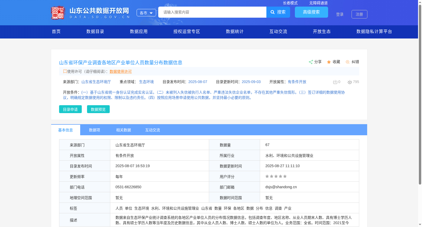Click 水利、环境和公共设施管理业 industry cell

(289, 156)
